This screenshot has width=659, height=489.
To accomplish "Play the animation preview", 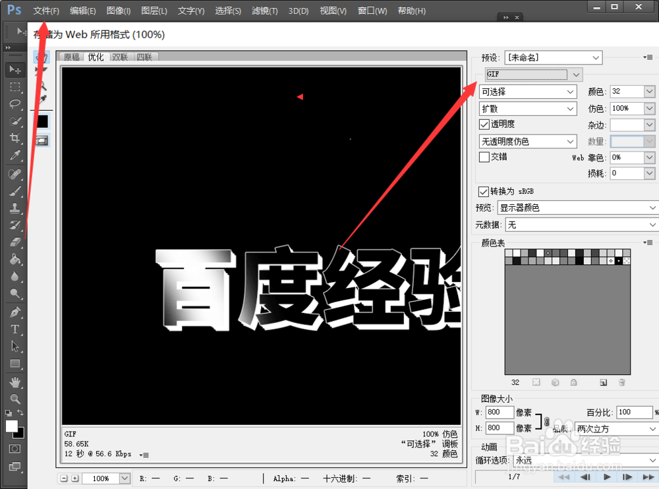I will point(606,476).
